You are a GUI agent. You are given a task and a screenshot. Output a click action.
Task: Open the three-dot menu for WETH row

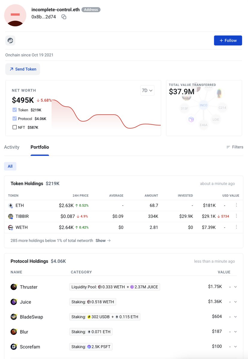point(236,227)
